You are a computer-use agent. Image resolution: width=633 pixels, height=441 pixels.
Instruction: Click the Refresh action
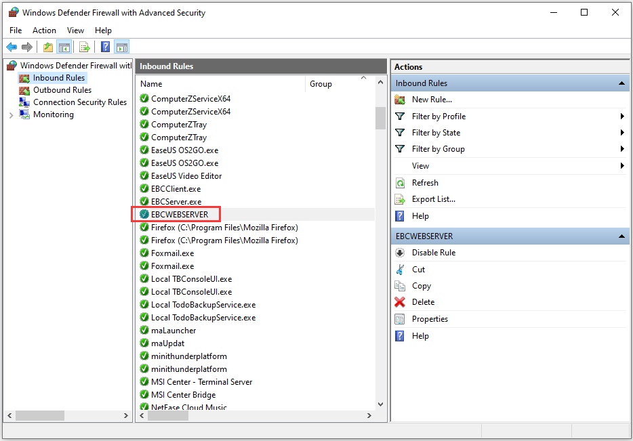click(425, 183)
